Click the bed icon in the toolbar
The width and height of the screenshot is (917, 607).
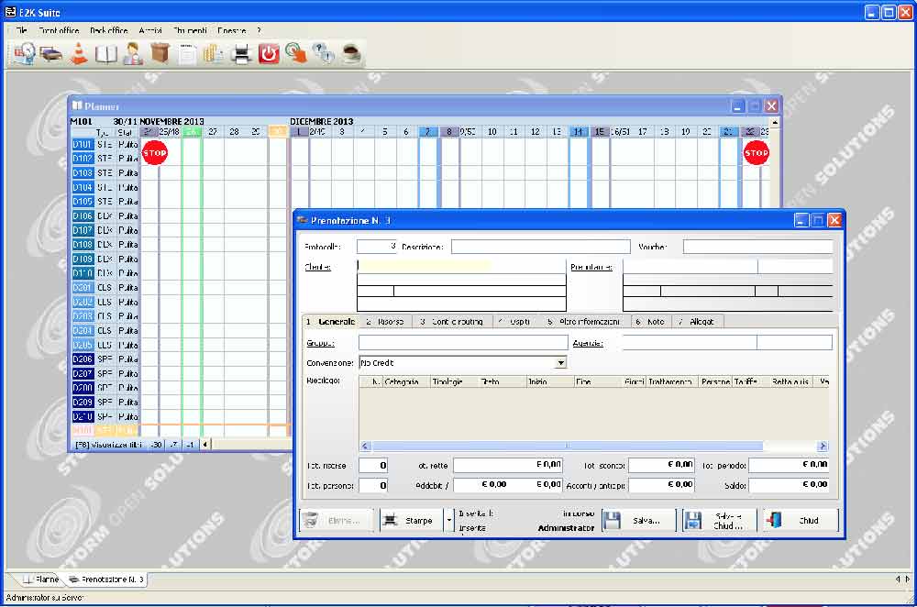coord(51,53)
